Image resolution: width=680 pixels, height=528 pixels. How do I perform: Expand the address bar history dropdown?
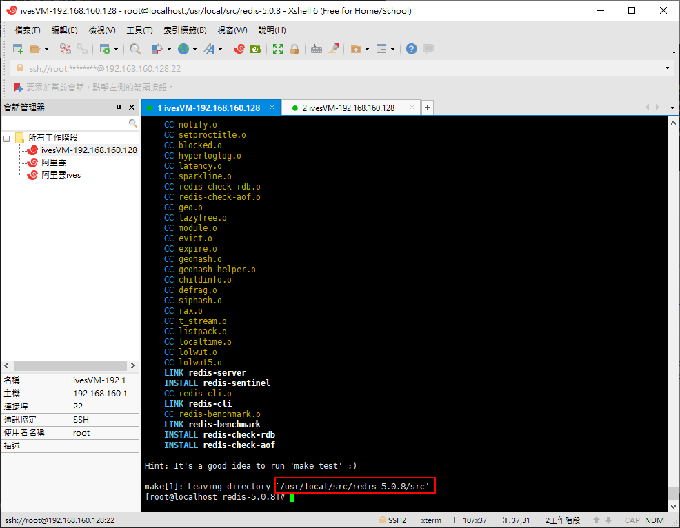coord(667,68)
